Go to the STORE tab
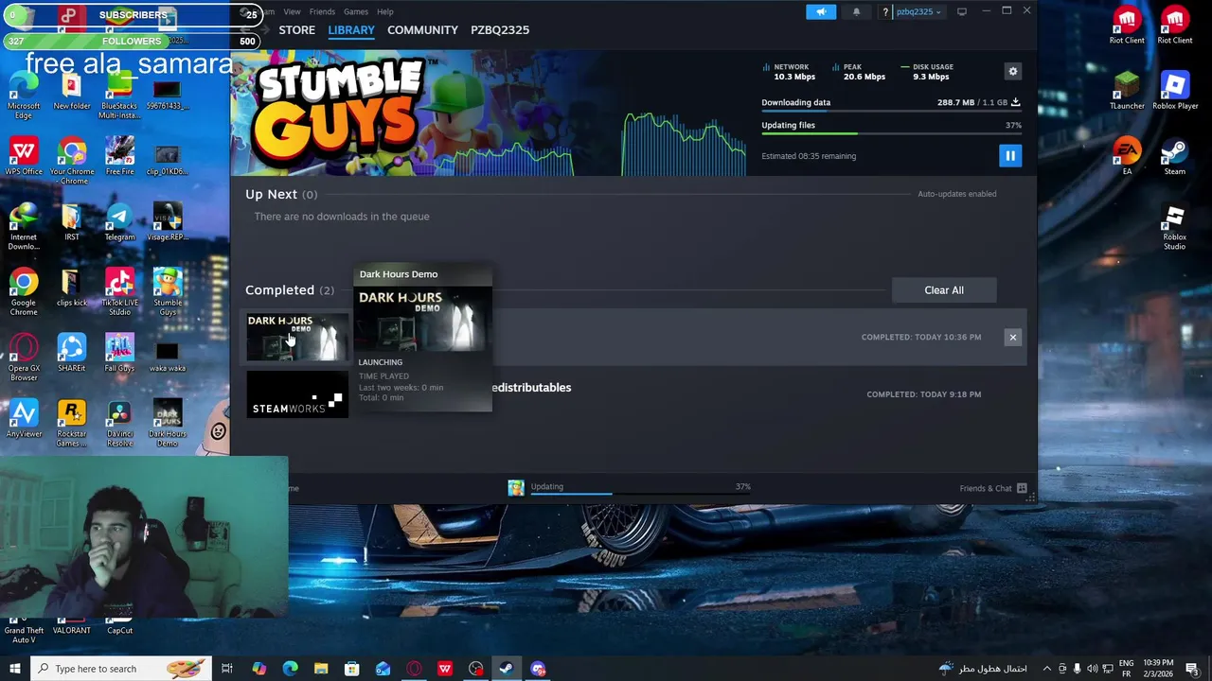The width and height of the screenshot is (1212, 681). pyautogui.click(x=296, y=30)
